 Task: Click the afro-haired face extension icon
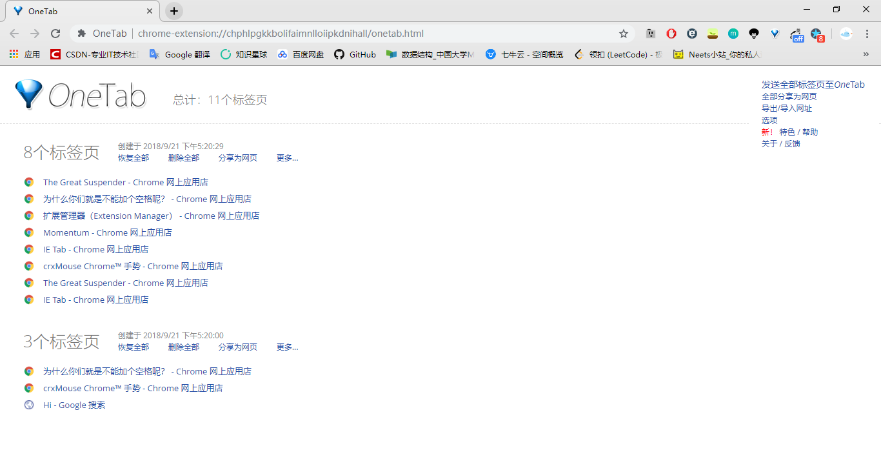(x=754, y=34)
